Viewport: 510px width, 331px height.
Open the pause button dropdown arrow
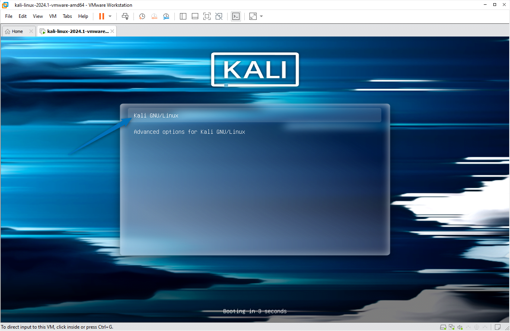pyautogui.click(x=110, y=16)
